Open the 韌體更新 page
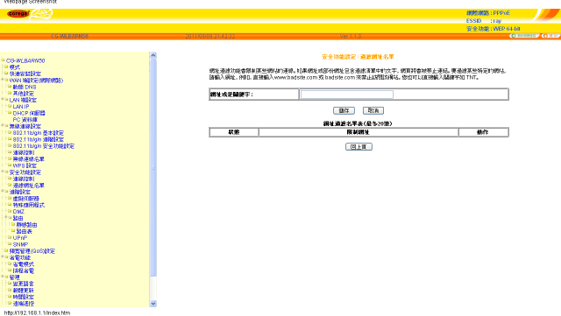This screenshot has height=316, width=561. (x=24, y=291)
